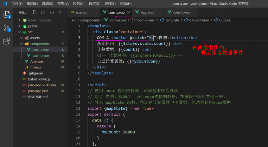The width and height of the screenshot is (268, 147).
Task: Open the 编辑(E) menu
Action: coord(32,3)
